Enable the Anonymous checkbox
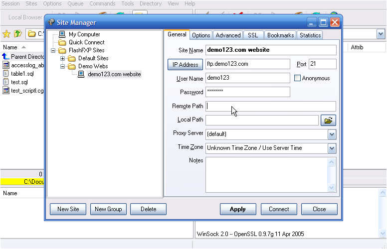 pos(298,78)
